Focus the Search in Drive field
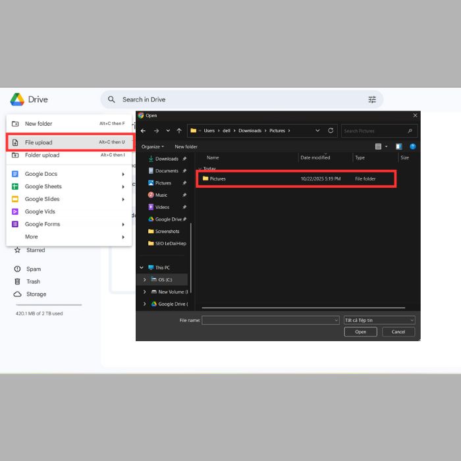Viewport: 461px width, 461px height. [242, 99]
